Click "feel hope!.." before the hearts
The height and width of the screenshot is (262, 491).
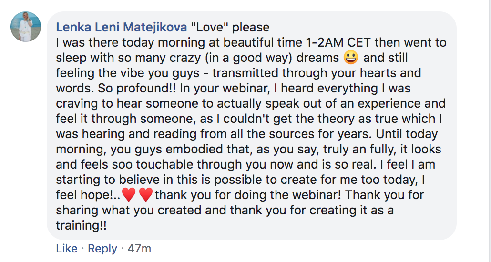[88, 195]
